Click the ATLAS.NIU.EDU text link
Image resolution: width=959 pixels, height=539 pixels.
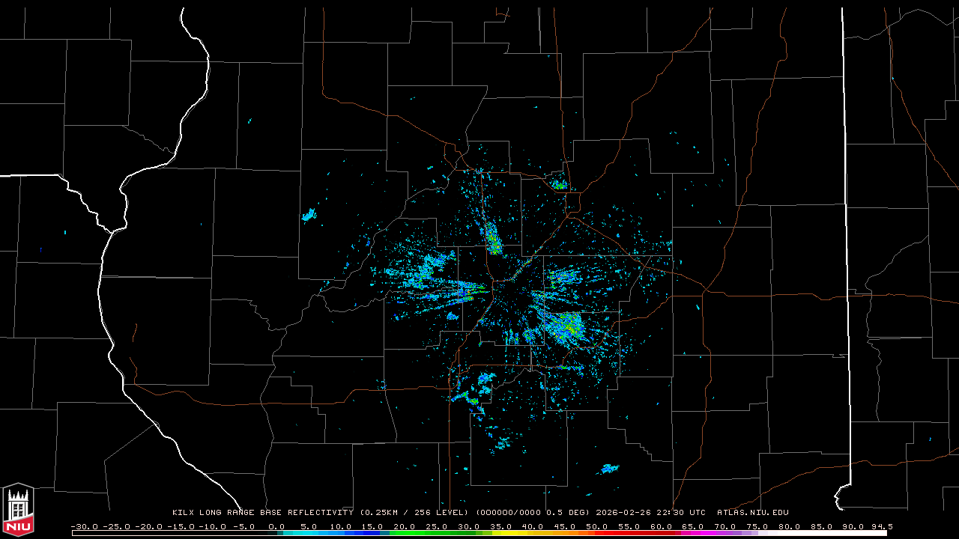[x=752, y=513]
